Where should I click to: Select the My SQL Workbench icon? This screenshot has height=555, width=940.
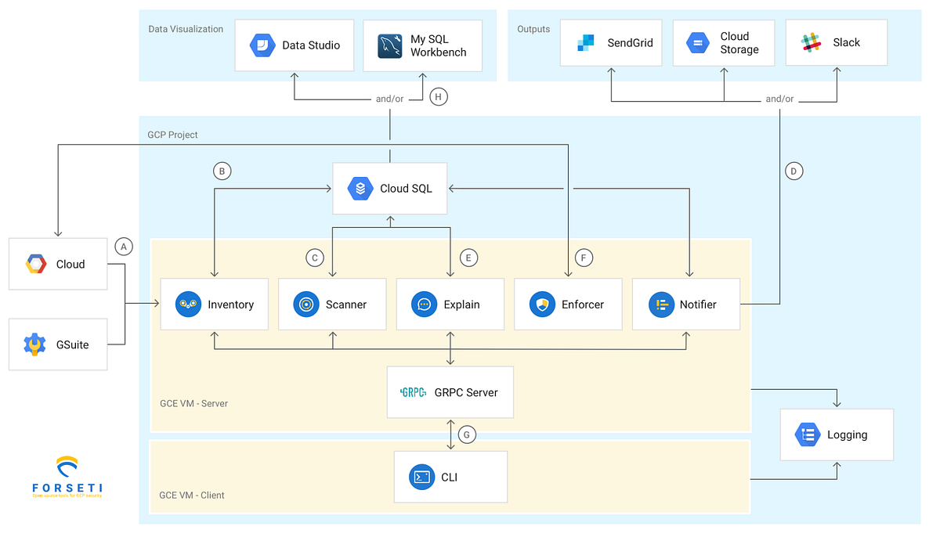click(x=390, y=45)
